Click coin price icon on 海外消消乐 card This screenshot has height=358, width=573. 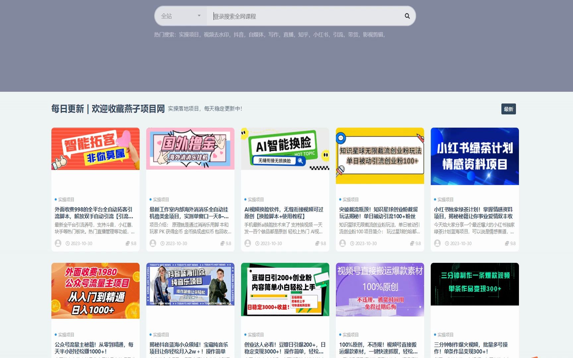[222, 243]
